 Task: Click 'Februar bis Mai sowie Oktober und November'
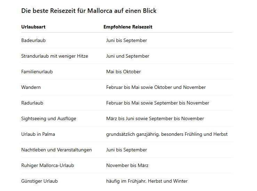tap(156, 88)
